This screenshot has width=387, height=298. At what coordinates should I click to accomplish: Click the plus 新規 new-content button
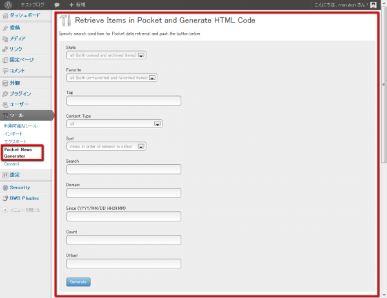point(77,5)
